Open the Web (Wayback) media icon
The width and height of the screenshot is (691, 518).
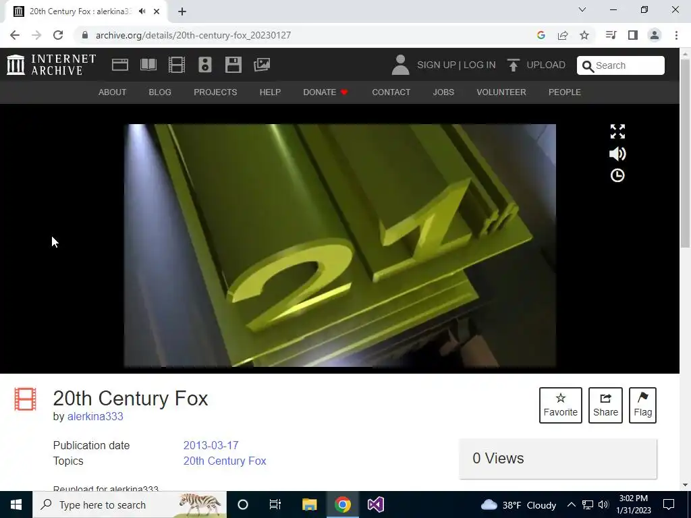(x=120, y=65)
